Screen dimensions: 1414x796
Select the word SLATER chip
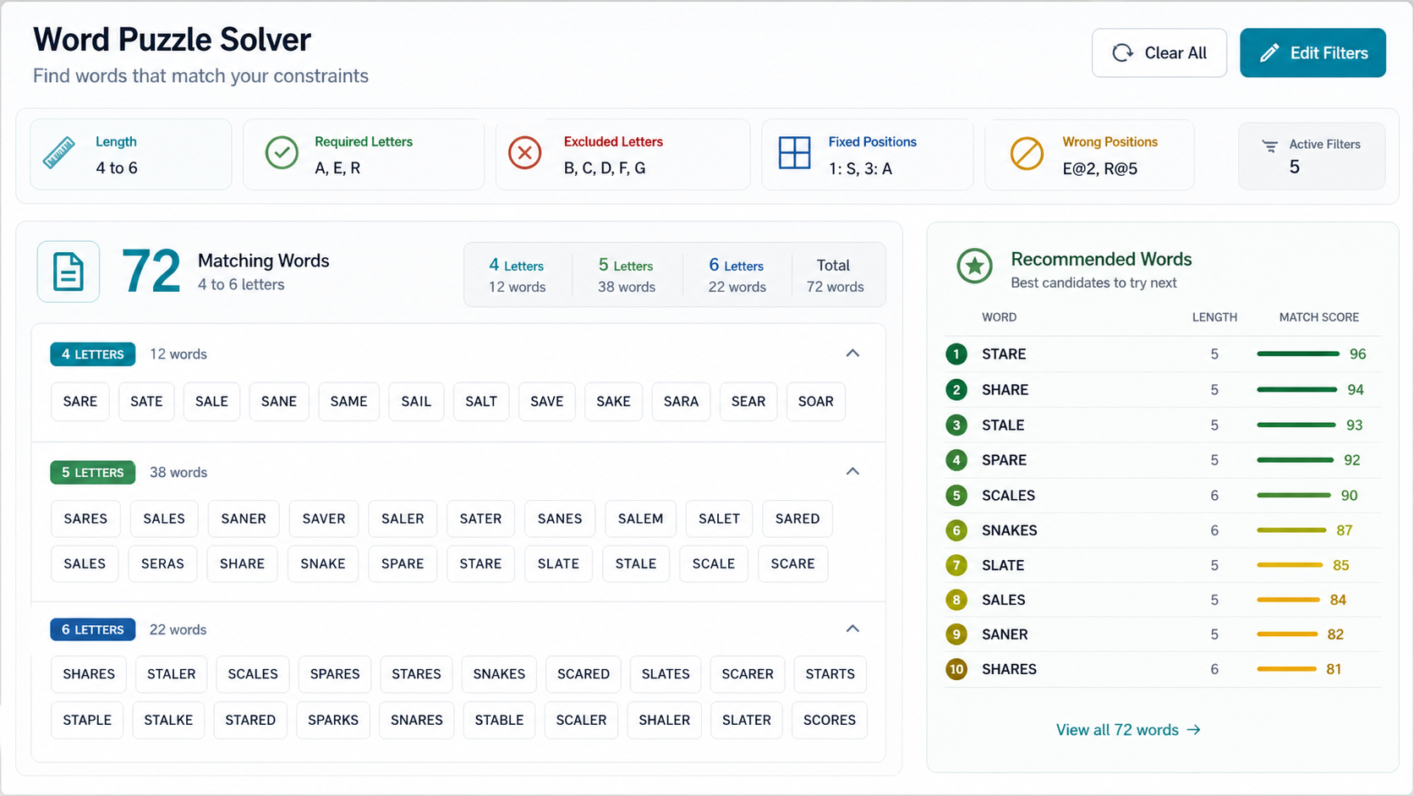[747, 720]
